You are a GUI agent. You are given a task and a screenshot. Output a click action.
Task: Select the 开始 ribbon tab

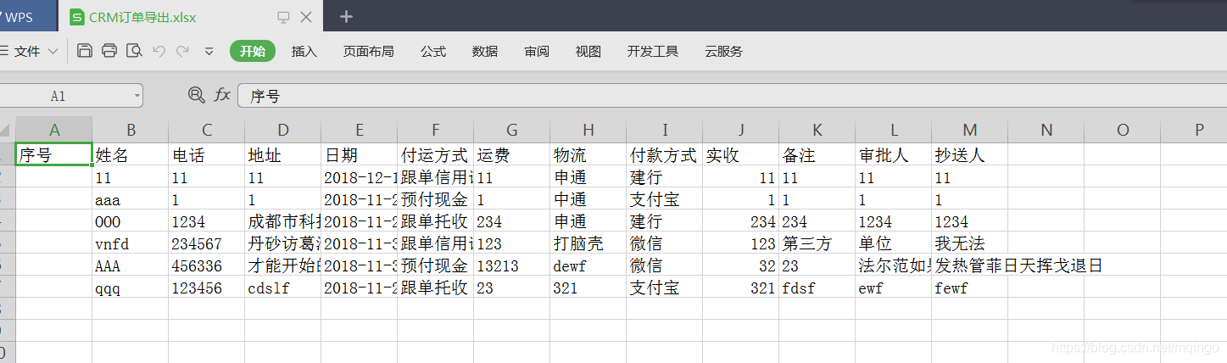[x=253, y=52]
